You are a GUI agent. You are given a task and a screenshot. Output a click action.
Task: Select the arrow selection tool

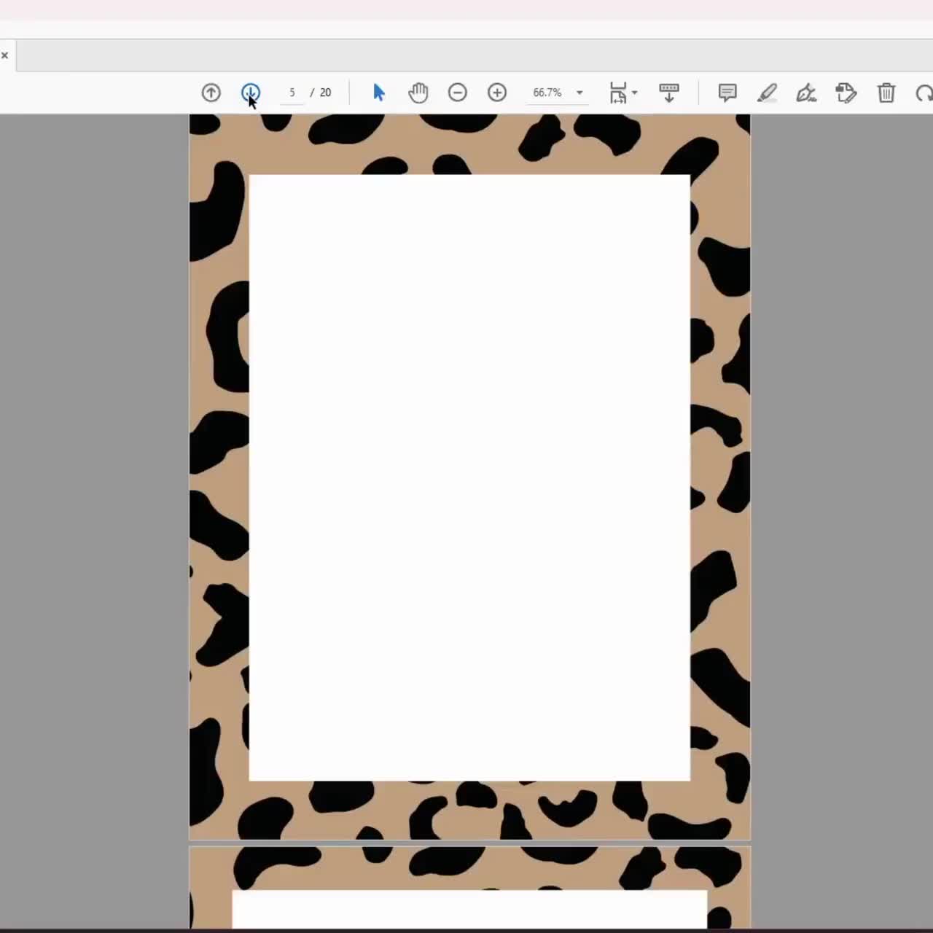(378, 93)
